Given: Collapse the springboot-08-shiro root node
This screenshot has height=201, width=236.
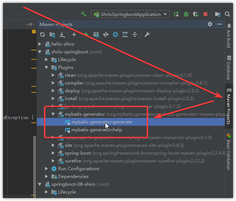Looking at the screenshot, I should point(40,184).
